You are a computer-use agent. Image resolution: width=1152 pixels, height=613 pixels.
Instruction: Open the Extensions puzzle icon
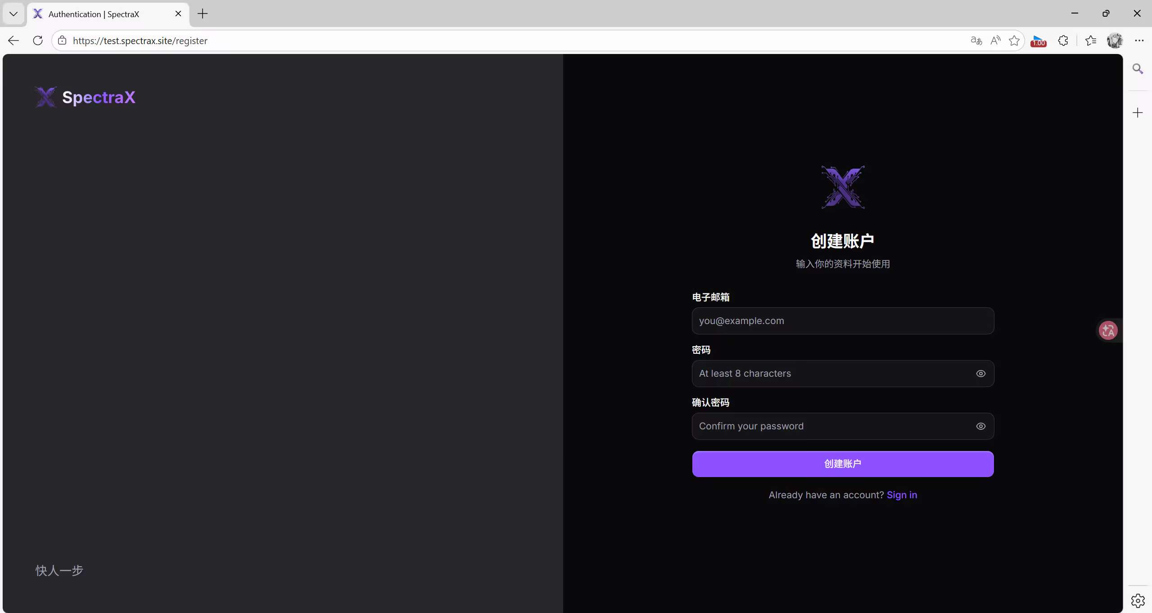[1063, 41]
